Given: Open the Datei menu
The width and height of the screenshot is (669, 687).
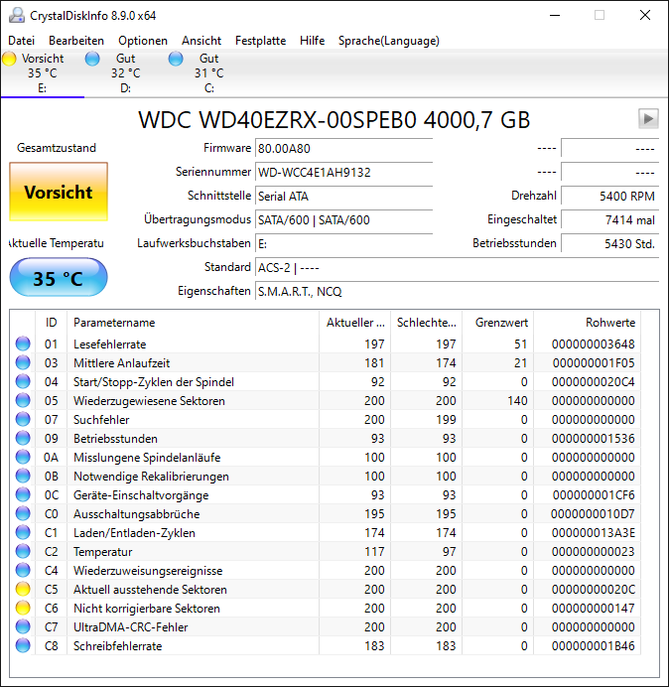Looking at the screenshot, I should point(22,41).
